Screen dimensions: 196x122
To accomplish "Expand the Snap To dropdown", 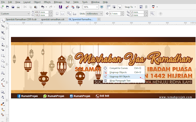I will pos(135,7).
